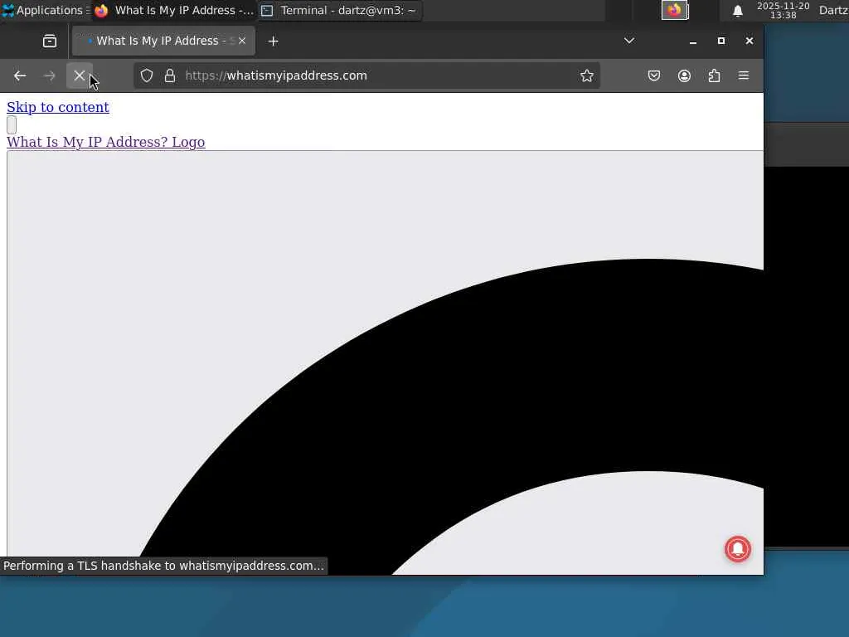Show site security info via padlock icon
849x637 pixels.
point(170,75)
